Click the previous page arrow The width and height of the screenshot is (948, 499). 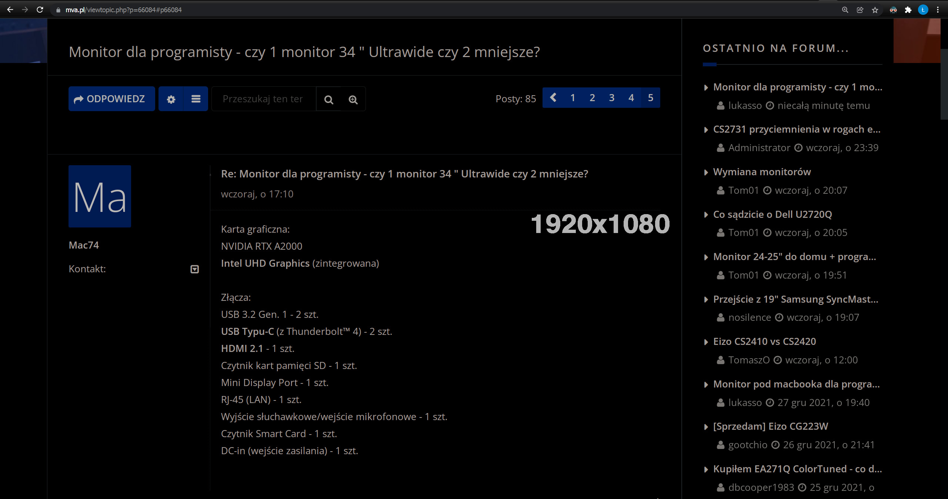553,98
